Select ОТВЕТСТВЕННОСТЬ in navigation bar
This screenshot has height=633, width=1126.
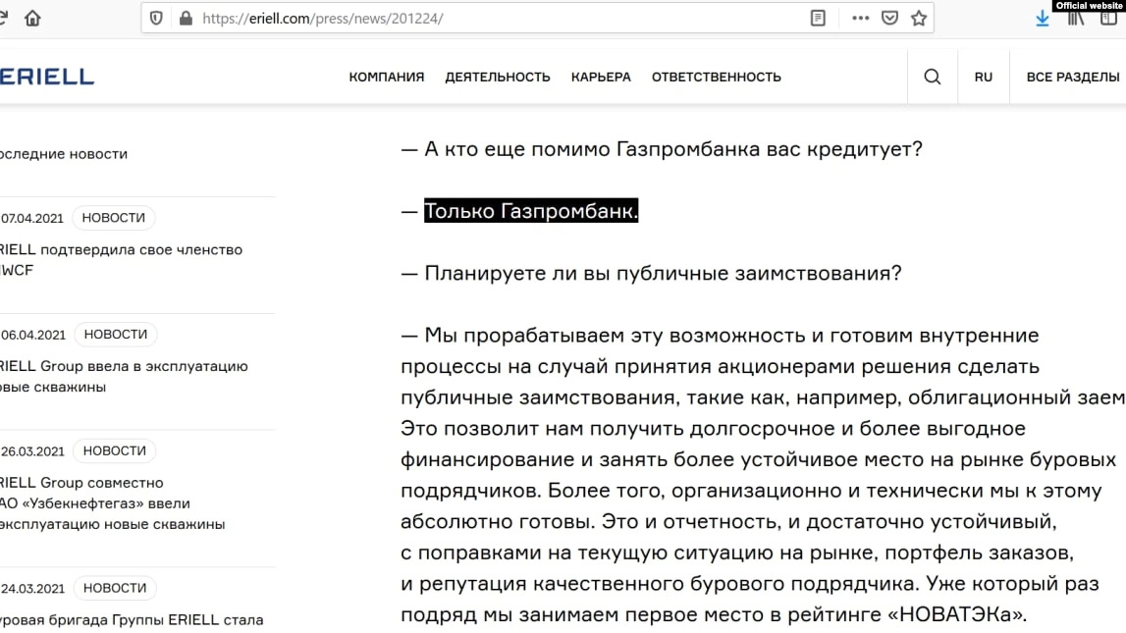click(717, 77)
